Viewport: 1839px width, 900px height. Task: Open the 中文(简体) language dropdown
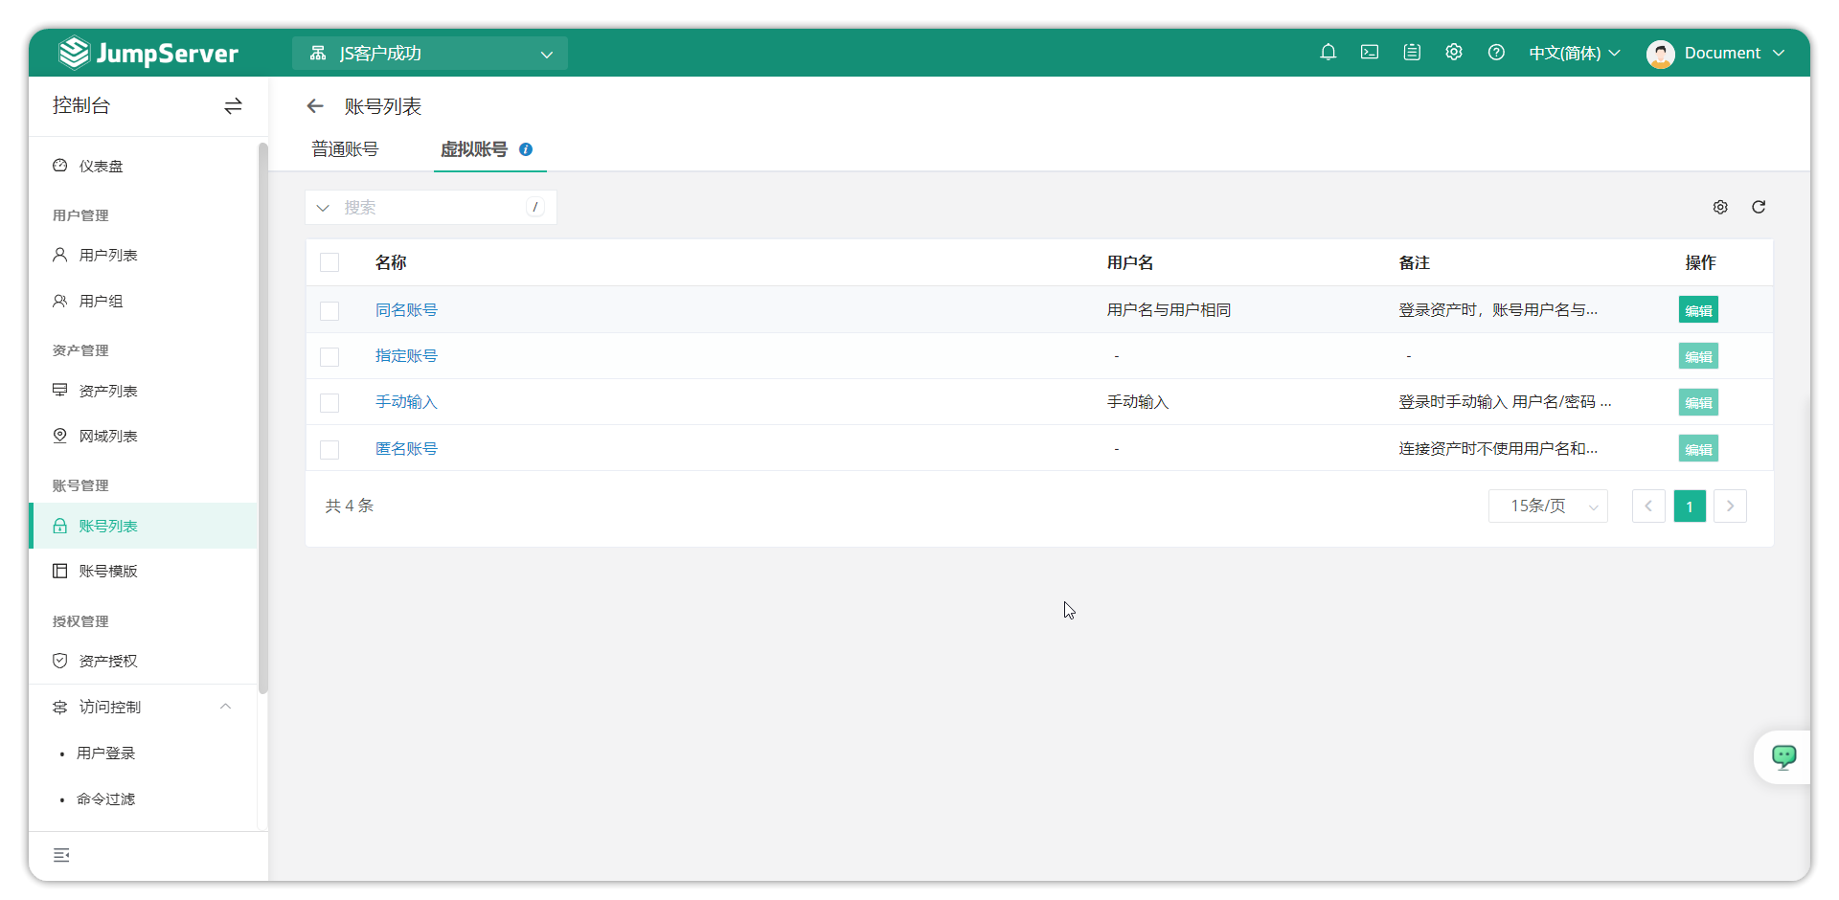(1574, 54)
